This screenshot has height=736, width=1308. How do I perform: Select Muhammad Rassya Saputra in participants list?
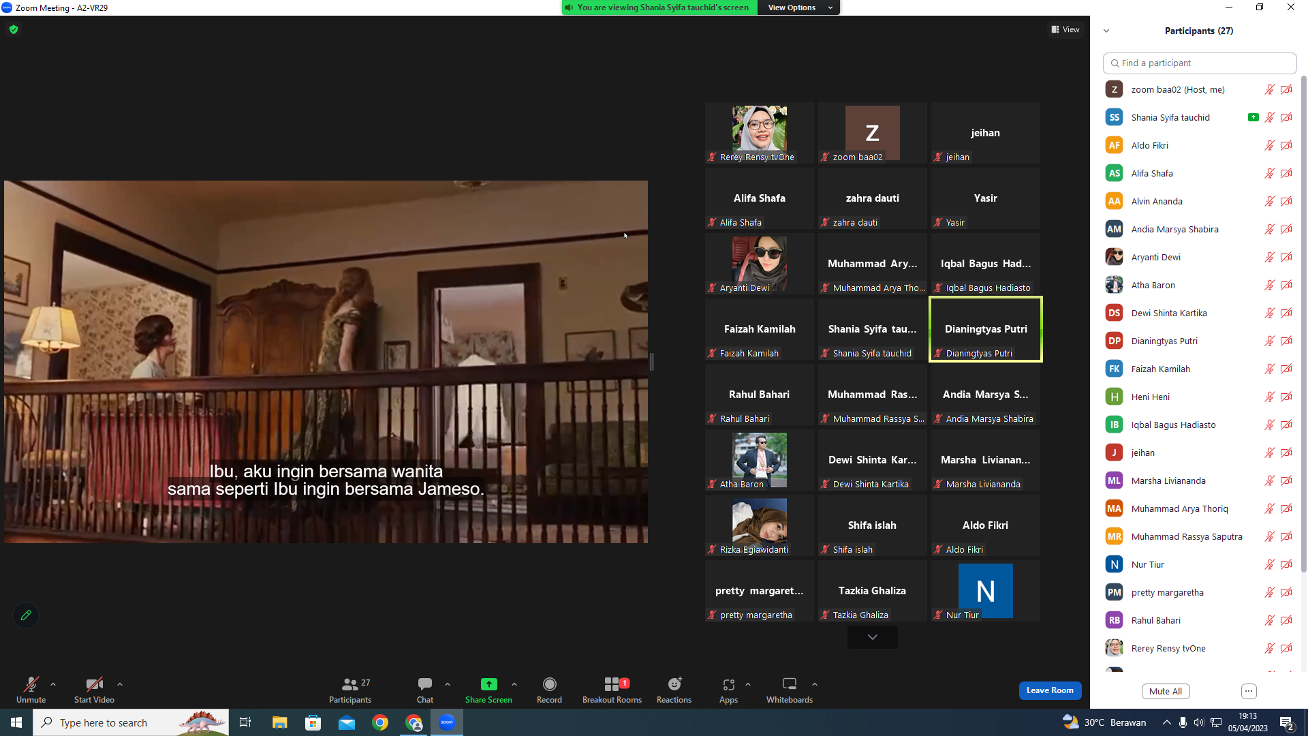tap(1199, 536)
